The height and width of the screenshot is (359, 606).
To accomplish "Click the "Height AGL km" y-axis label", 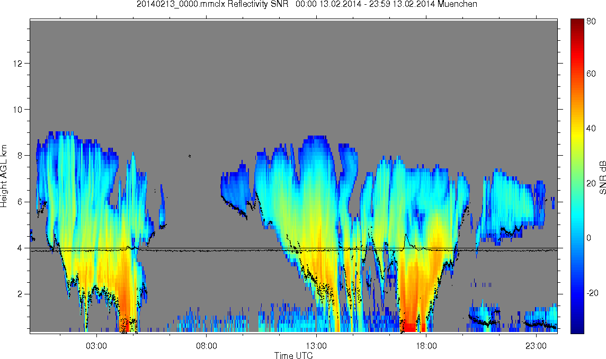I will tap(4, 176).
